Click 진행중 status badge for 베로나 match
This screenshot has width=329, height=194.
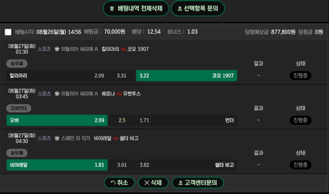(x=301, y=120)
